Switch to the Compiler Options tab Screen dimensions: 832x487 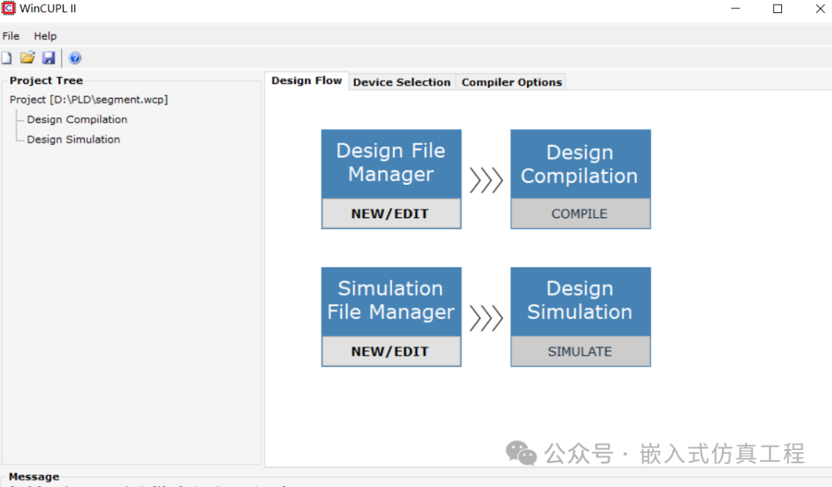pyautogui.click(x=512, y=82)
